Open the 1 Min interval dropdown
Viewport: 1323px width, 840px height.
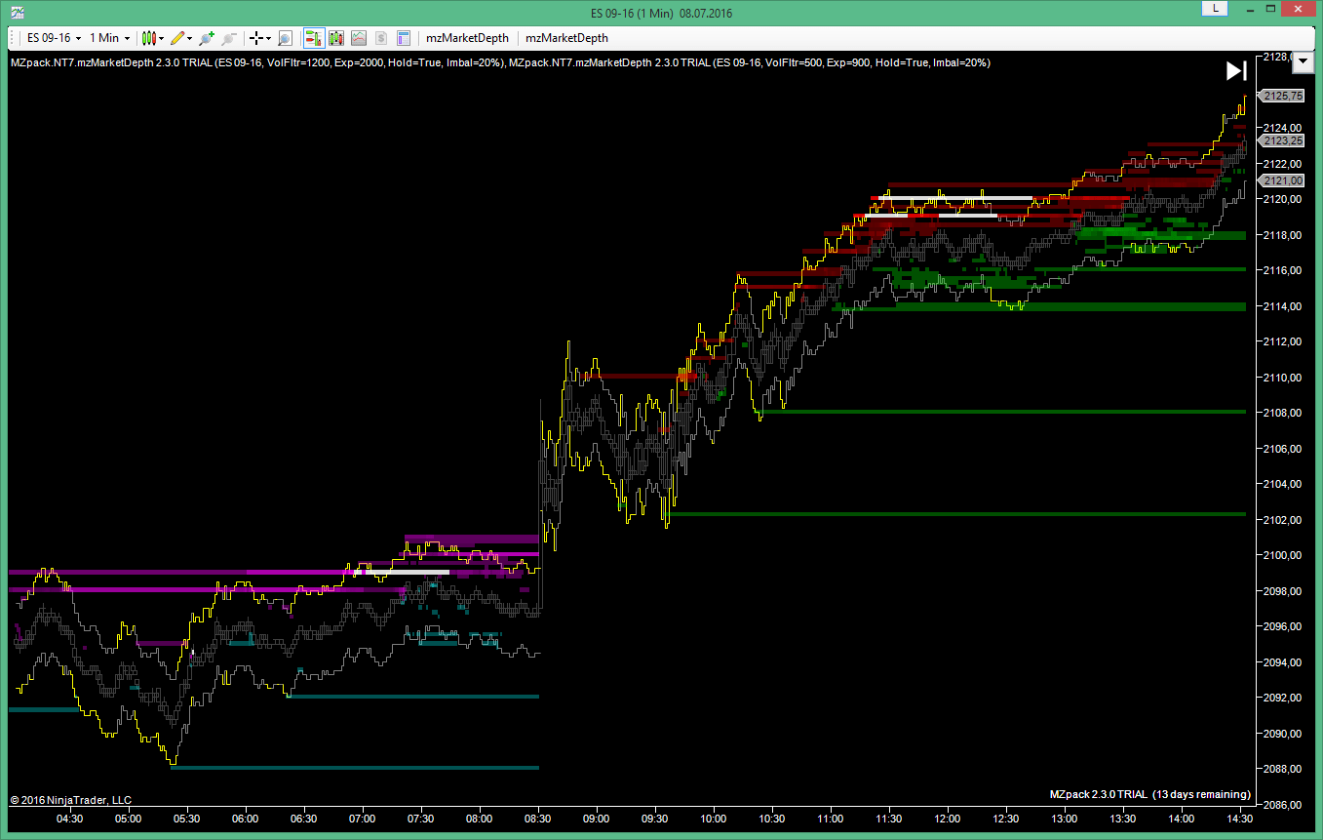click(x=109, y=38)
